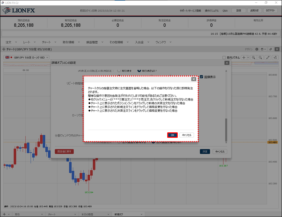Confirm the warning dialog with OK

click(172, 135)
